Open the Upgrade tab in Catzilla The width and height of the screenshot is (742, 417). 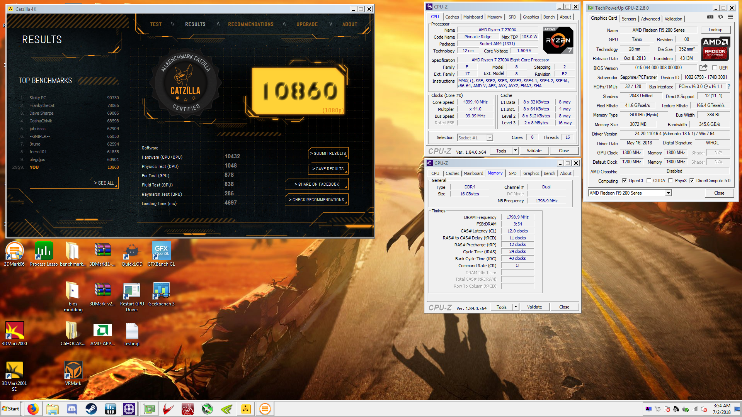coord(307,24)
